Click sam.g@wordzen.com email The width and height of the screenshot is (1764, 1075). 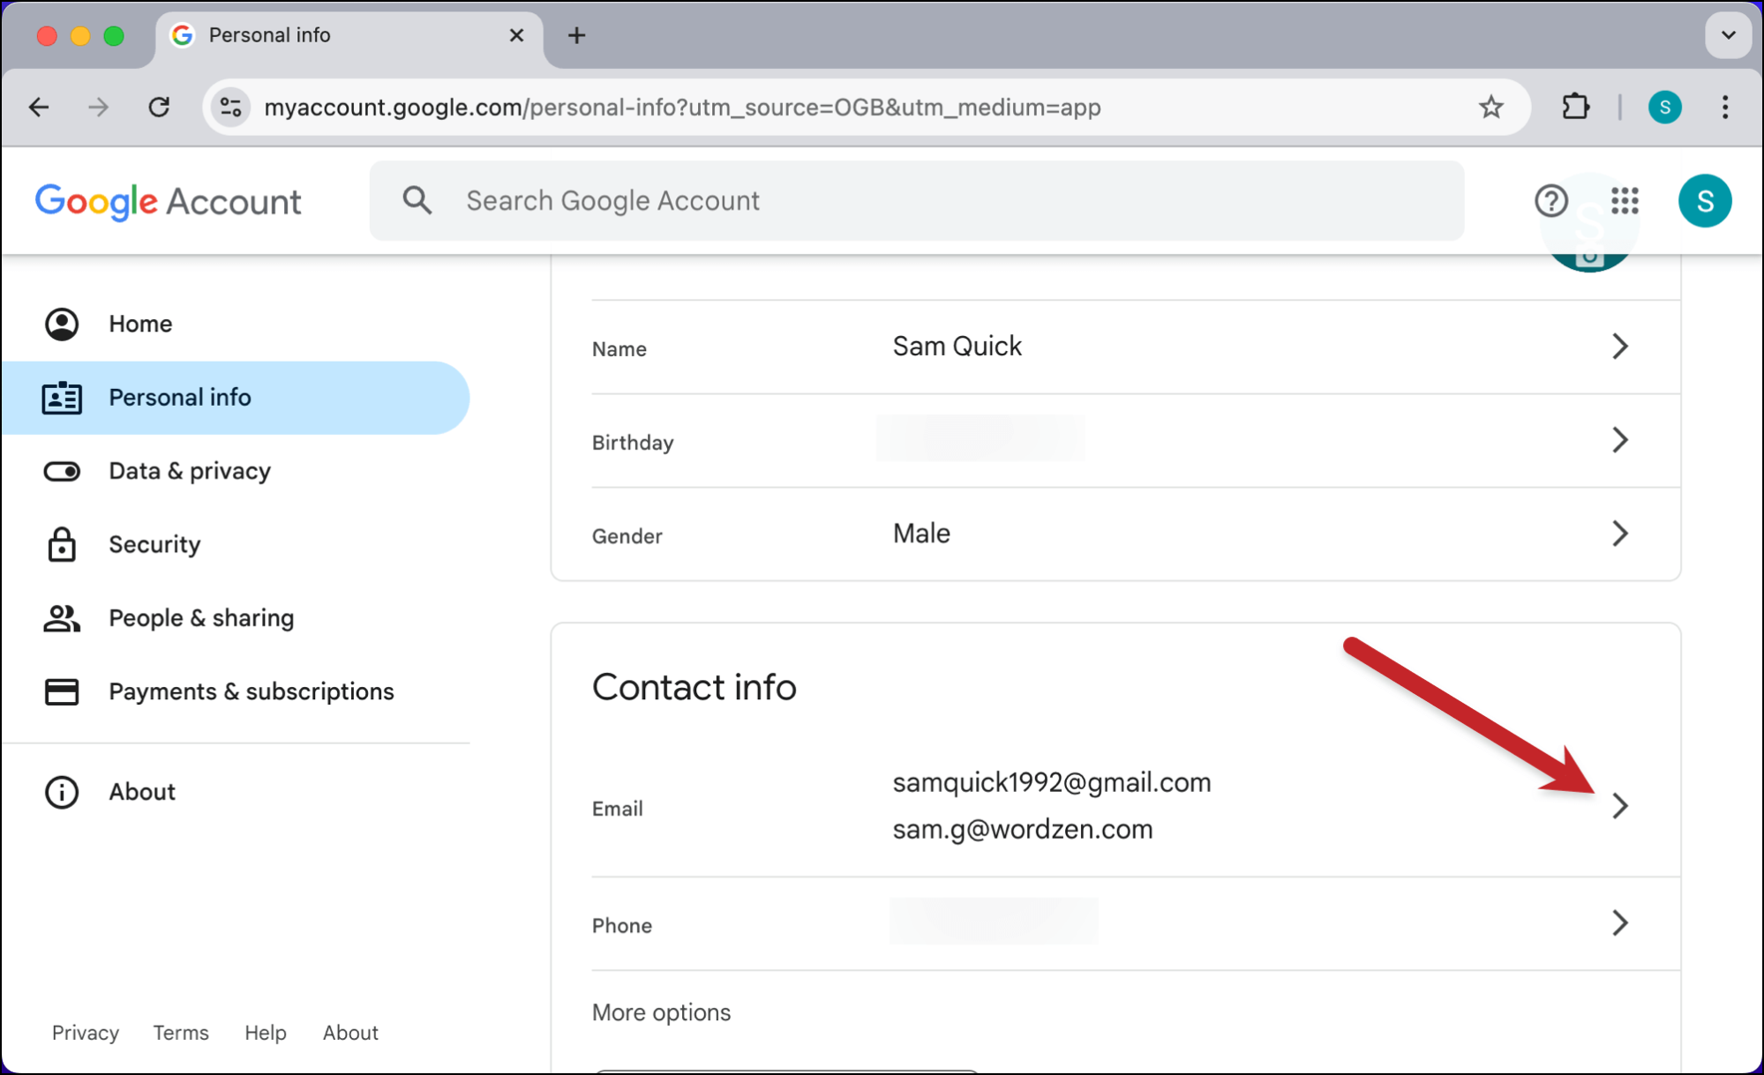point(1023,830)
